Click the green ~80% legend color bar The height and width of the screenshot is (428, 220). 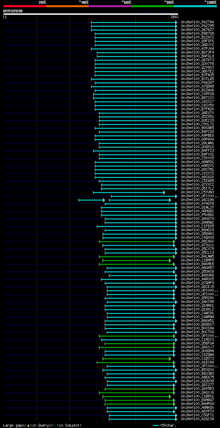click(153, 6)
